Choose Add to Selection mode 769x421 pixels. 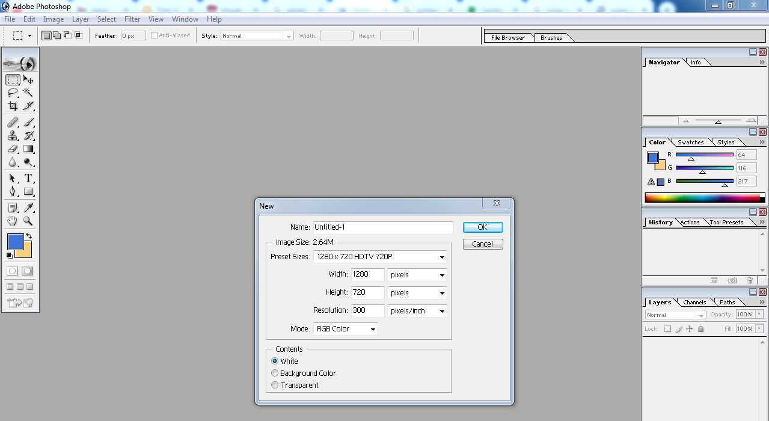(x=57, y=35)
